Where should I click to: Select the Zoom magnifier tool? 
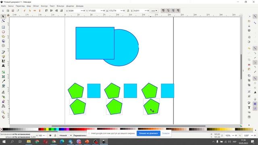point(3,112)
